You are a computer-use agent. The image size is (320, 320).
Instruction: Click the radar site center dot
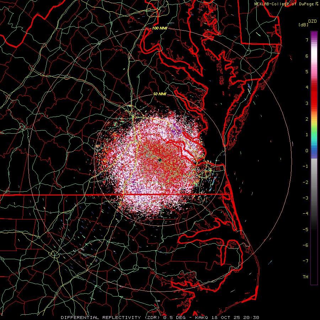tap(160, 160)
